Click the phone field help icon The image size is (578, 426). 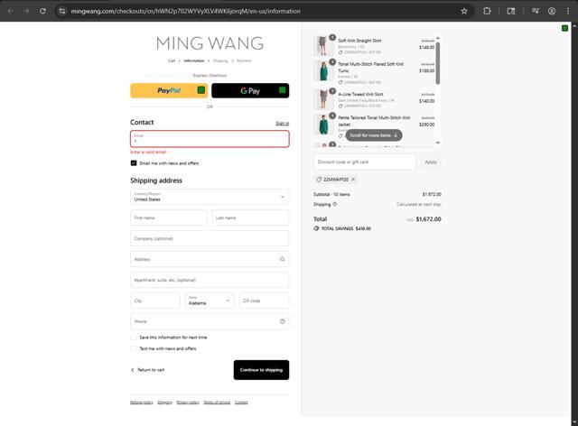tap(283, 321)
